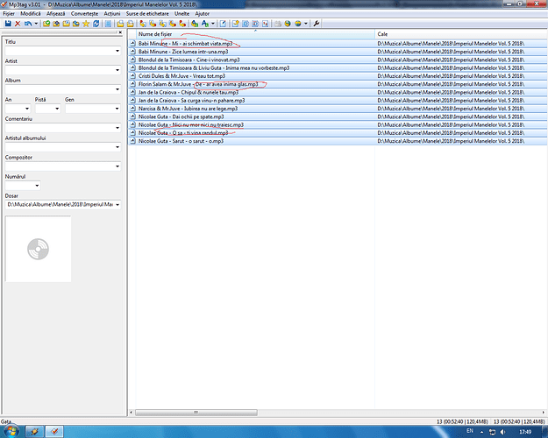Image resolution: width=548 pixels, height=438 pixels.
Task: Expand the Artist field dropdown
Action: (117, 70)
